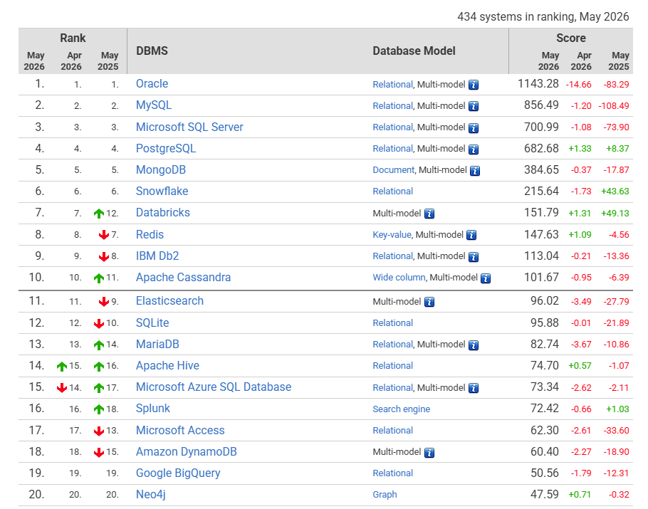Click Databricks yearly change +49.13
This screenshot has height=509, width=648.
(615, 214)
